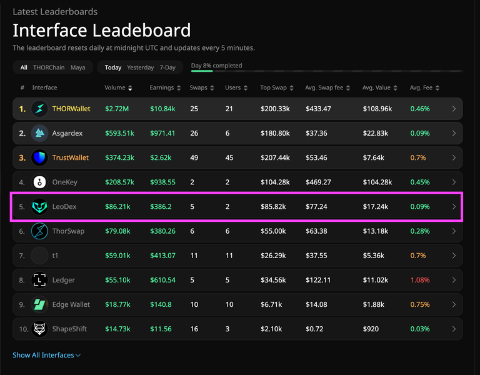Click the Asgardex logo icon
This screenshot has height=375, width=480.
pos(39,133)
